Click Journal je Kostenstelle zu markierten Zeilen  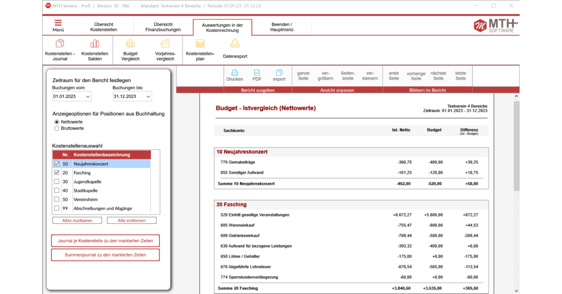pyautogui.click(x=105, y=241)
